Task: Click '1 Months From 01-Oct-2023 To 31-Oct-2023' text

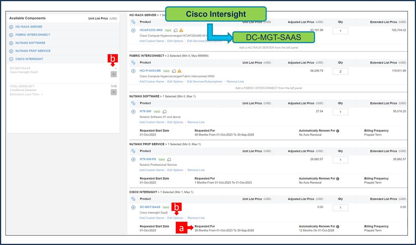Action: pos(223,183)
